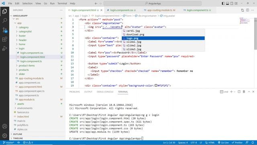Add a new terminal with plus icon

tap(231, 92)
